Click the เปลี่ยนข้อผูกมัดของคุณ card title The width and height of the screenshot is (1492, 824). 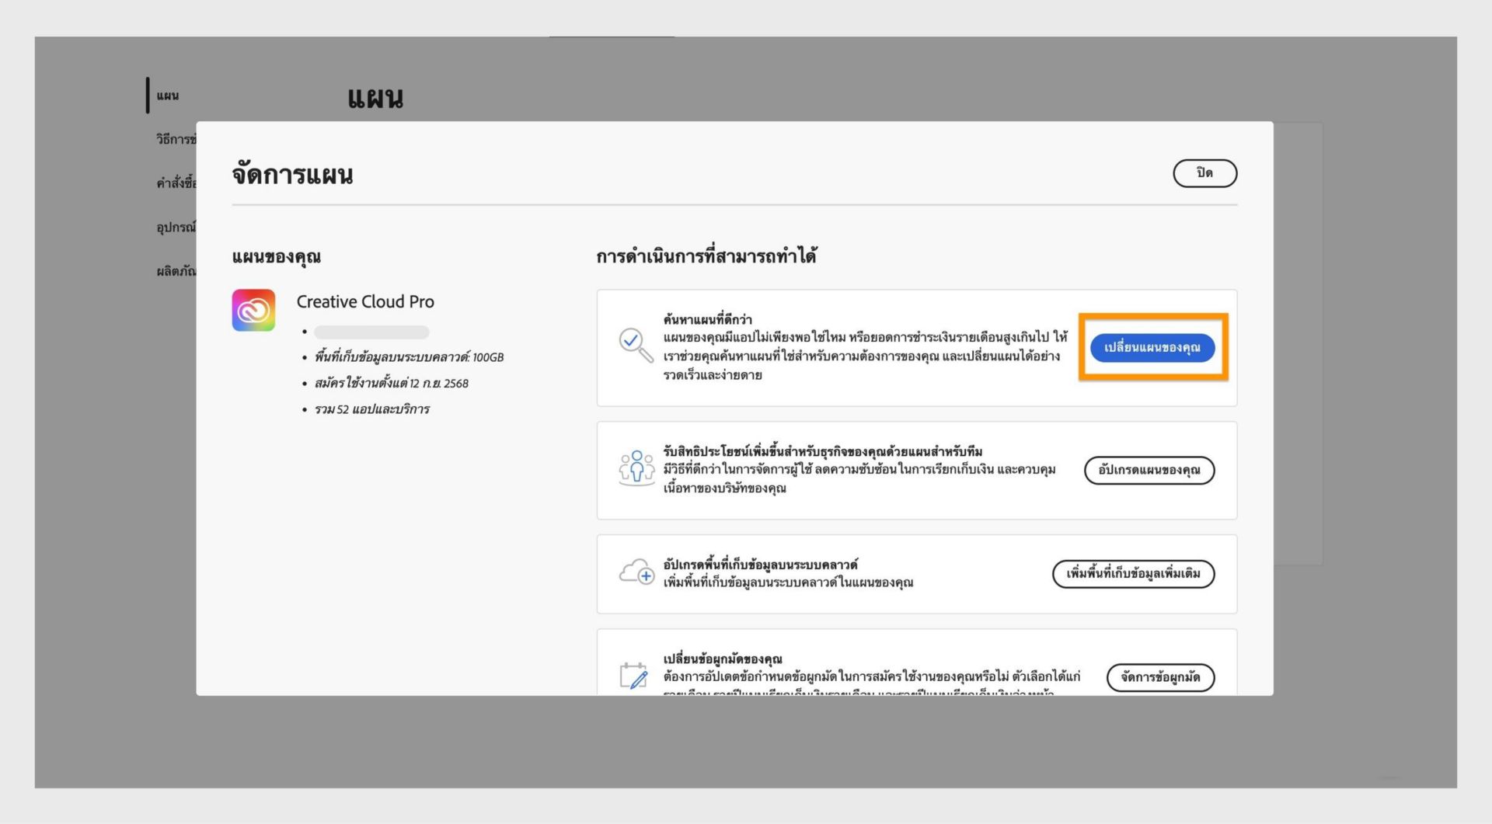723,659
